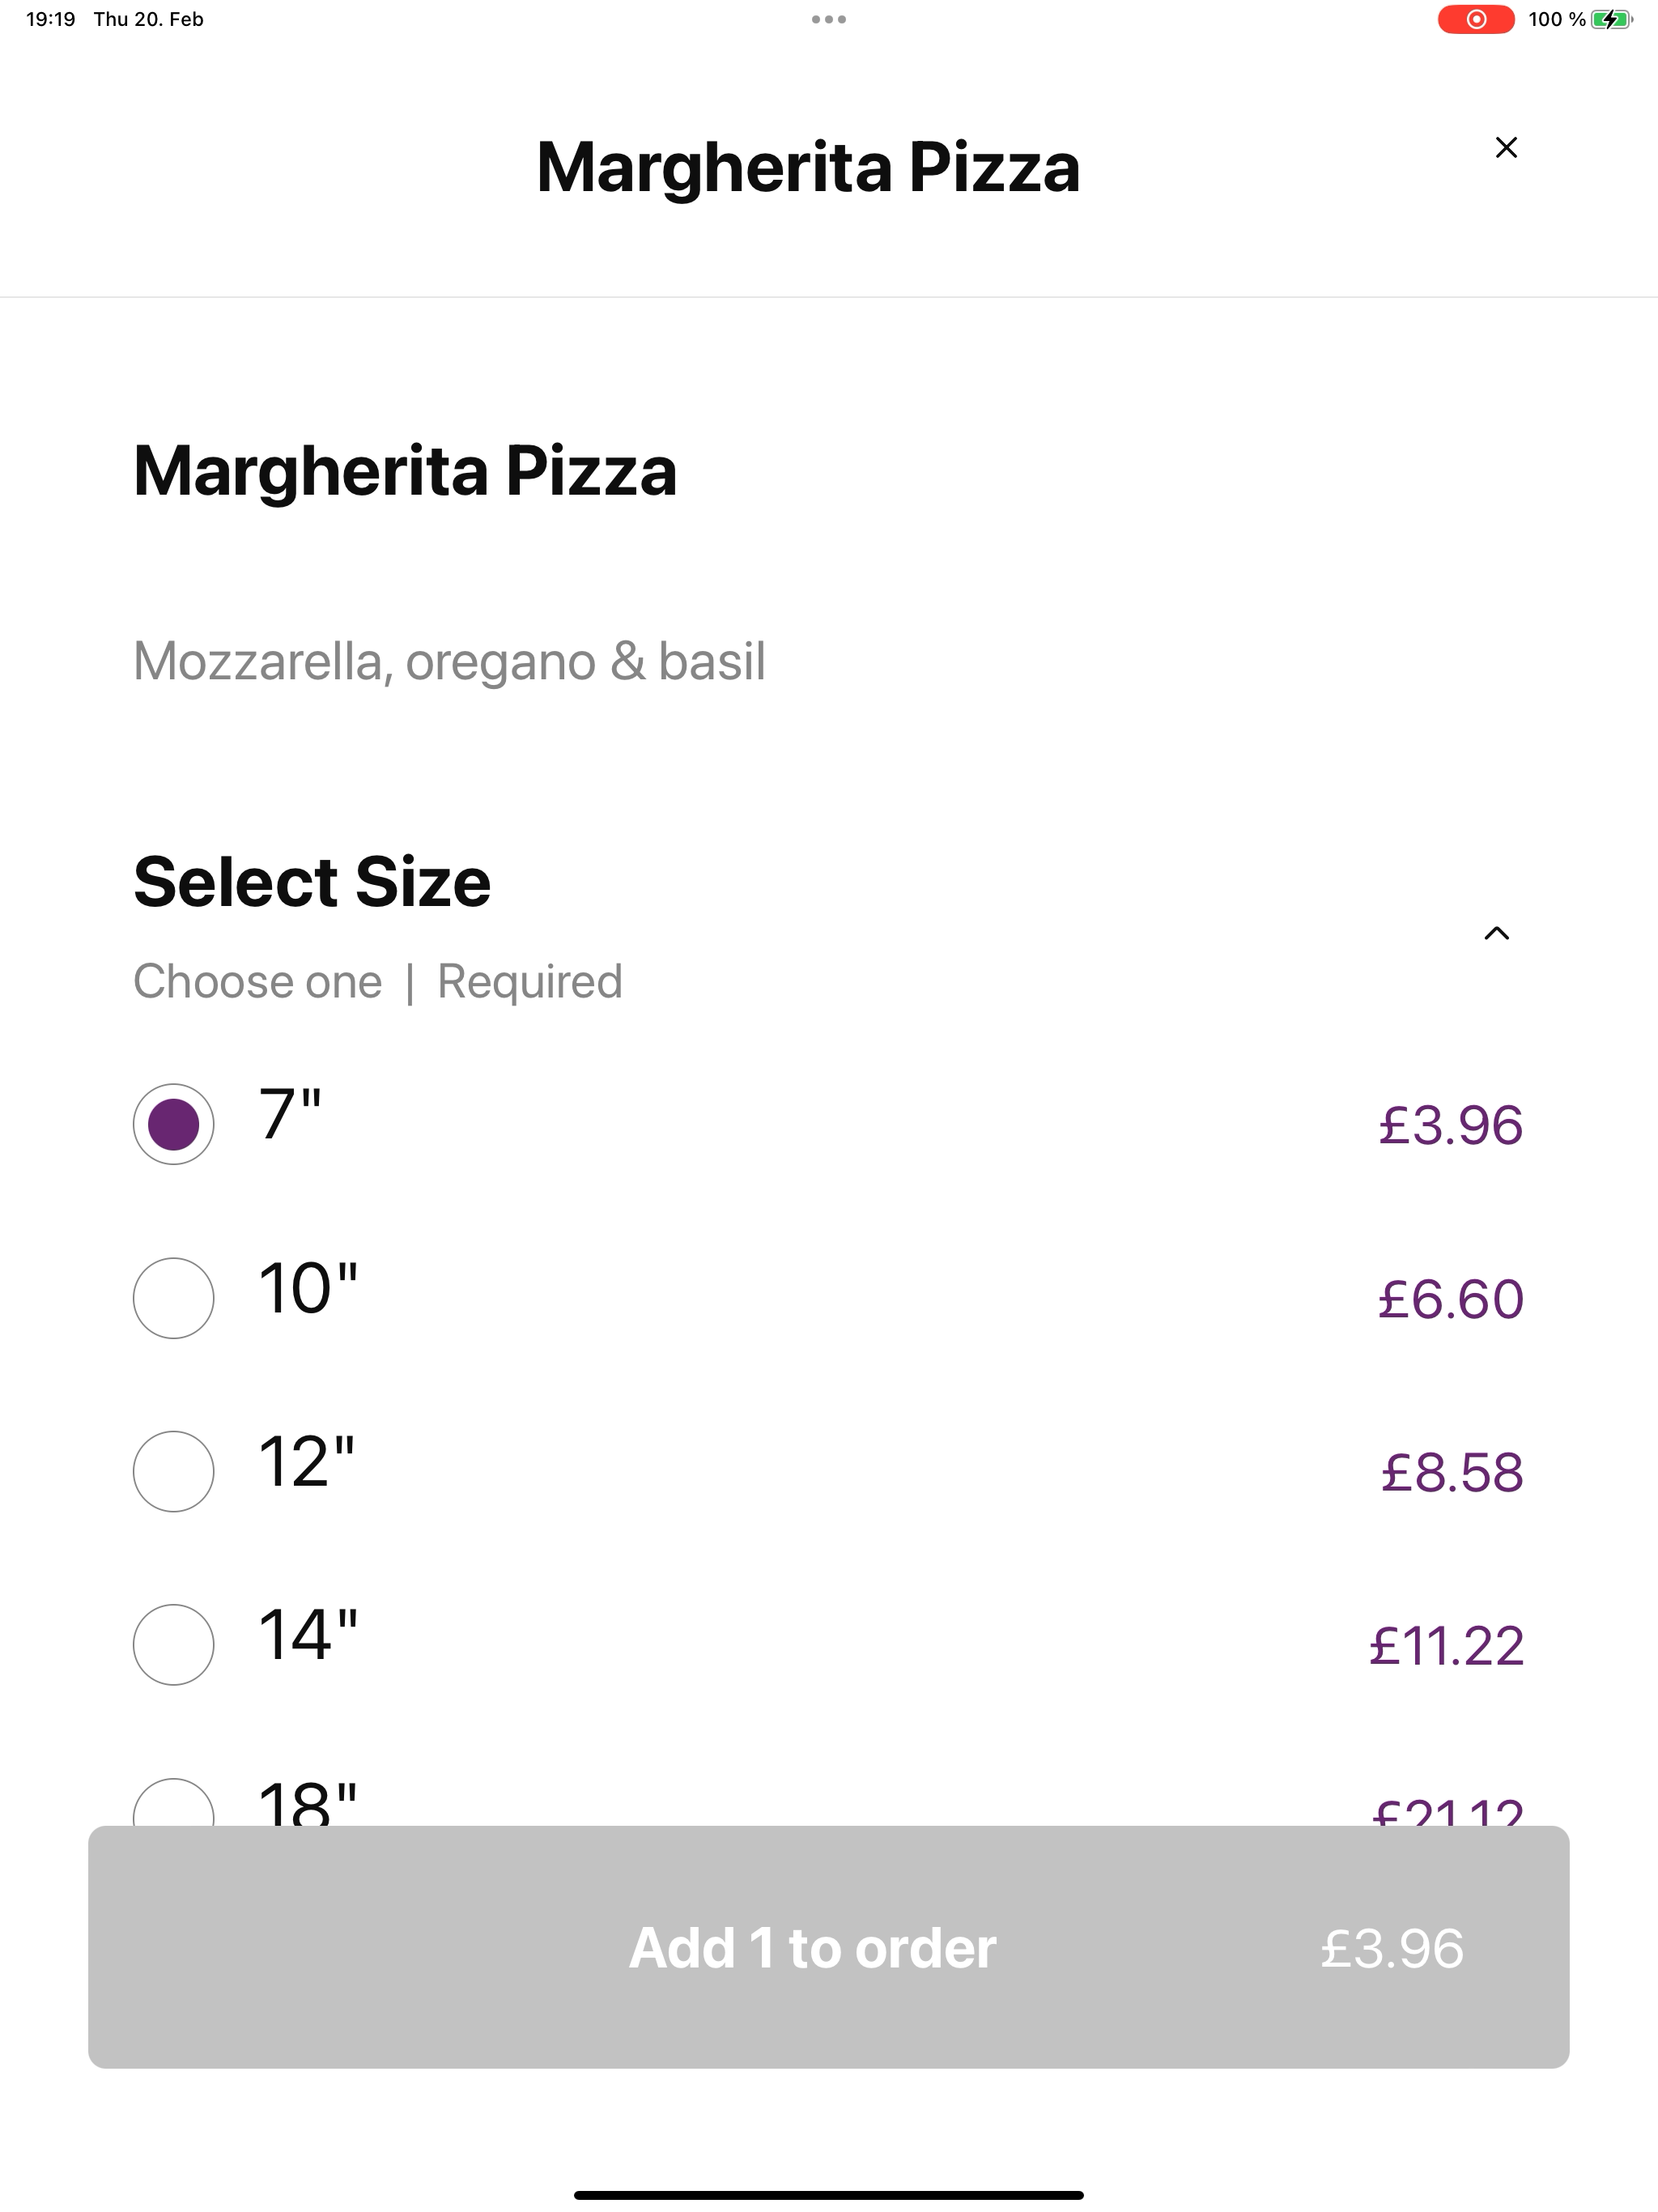Tap the Select Size heading
This screenshot has width=1658, height=2212.
(312, 882)
